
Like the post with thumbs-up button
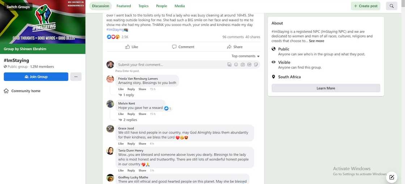132,47
